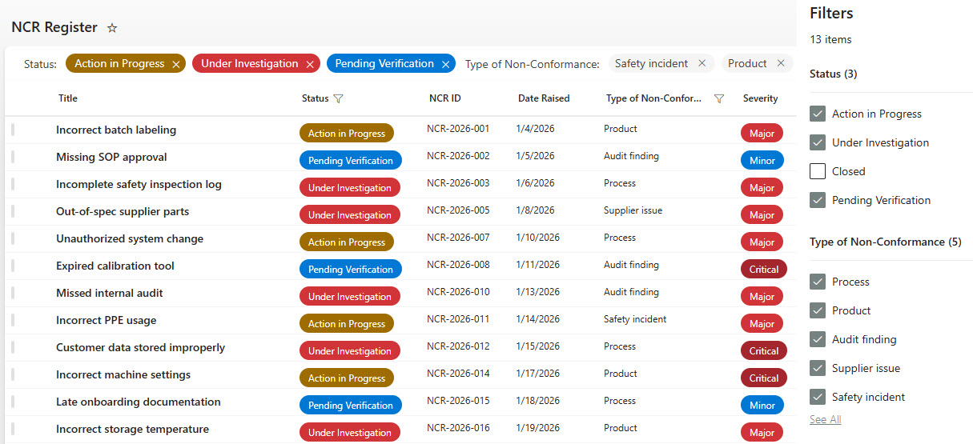Remove the Under Investigation filter chip

click(x=310, y=64)
